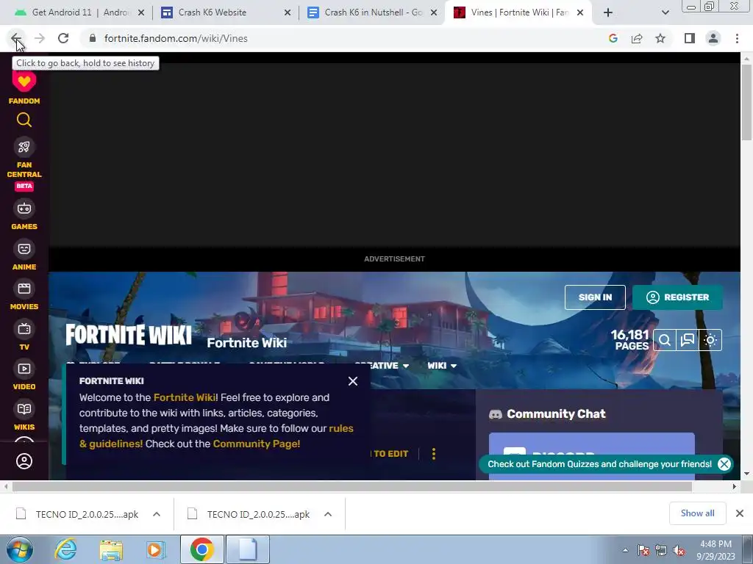Open the first TECNO ID apk download
The image size is (753, 564).
[79, 514]
